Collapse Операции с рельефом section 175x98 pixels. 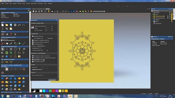pos(28,76)
